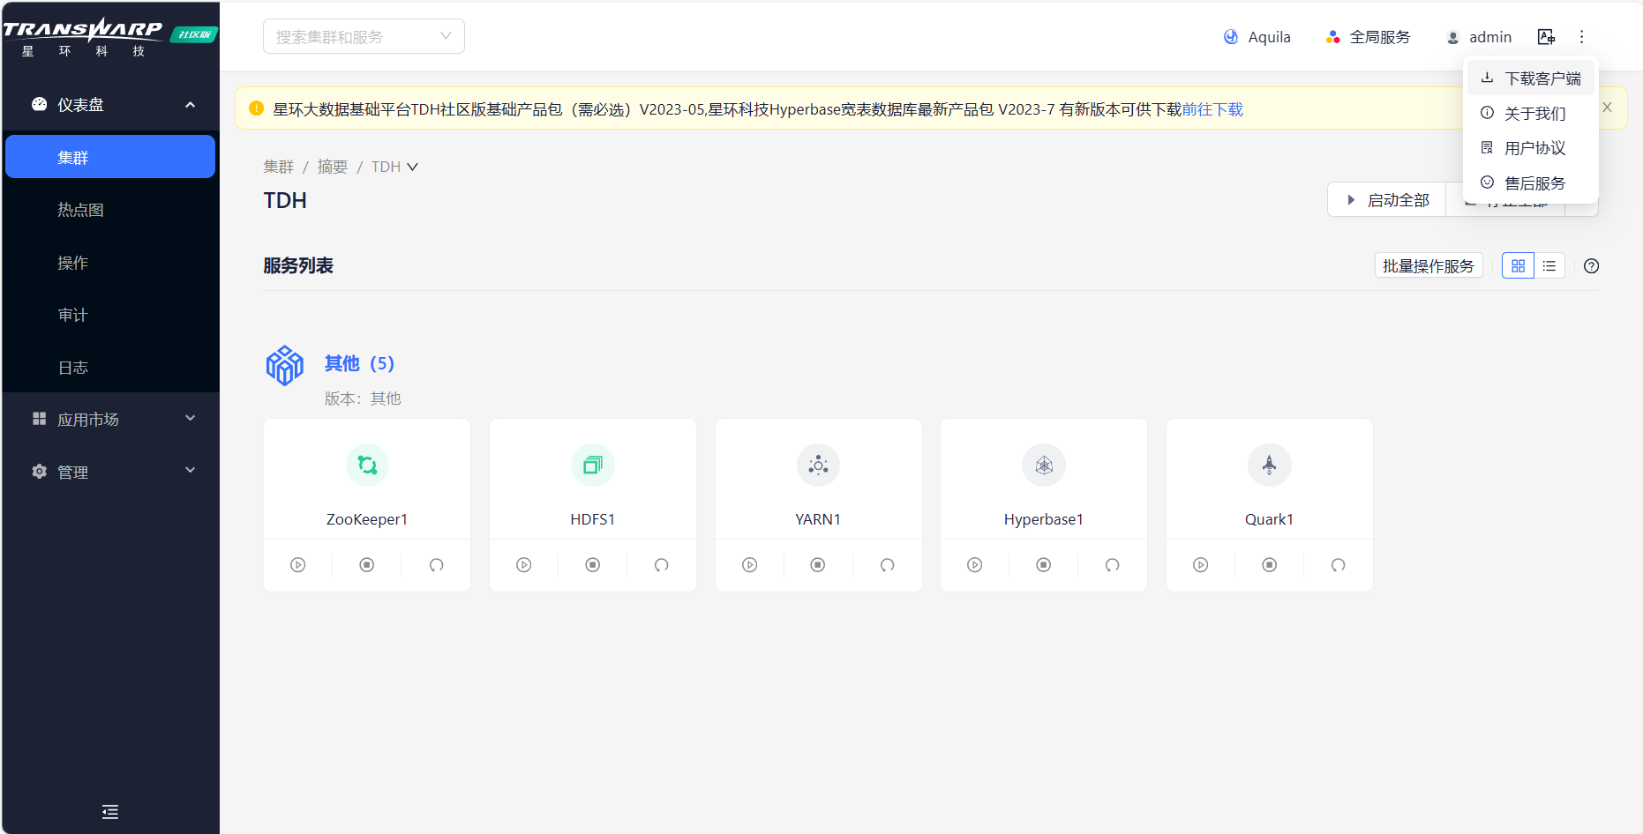Click the add-user icon near admin
The height and width of the screenshot is (834, 1643).
tap(1546, 36)
